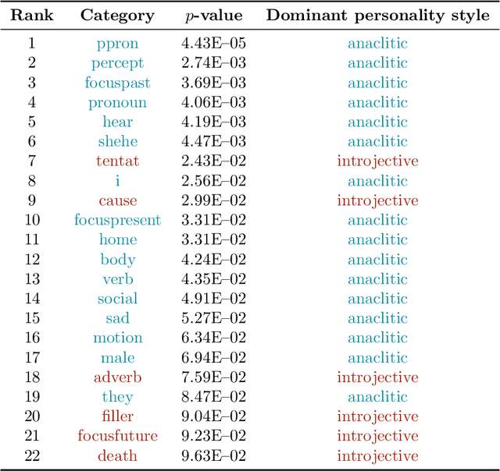The image size is (500, 471).
Task: Click the focuspresent category cell
Action: [x=117, y=220]
